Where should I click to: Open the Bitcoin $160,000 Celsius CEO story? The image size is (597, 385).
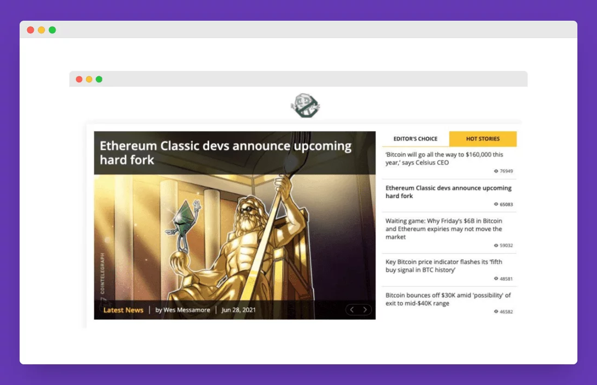444,158
